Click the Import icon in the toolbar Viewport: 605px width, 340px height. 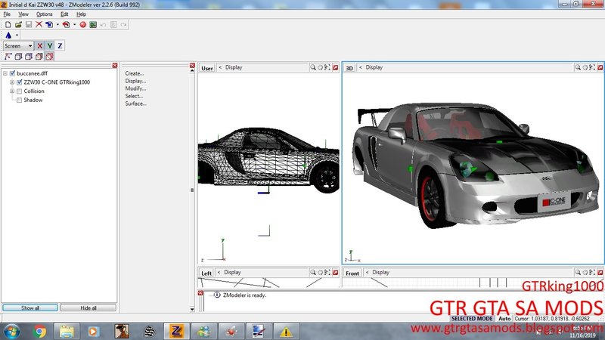49,25
